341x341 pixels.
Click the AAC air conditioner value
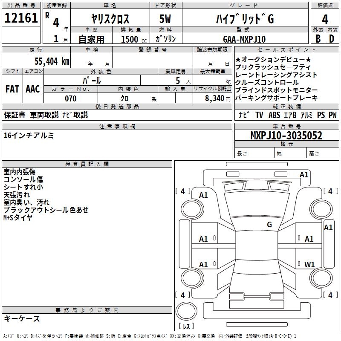coord(33,89)
